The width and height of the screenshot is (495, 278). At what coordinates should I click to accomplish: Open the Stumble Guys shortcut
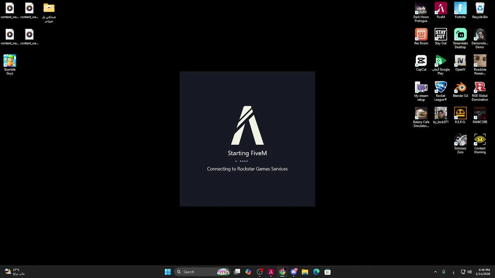tap(10, 65)
